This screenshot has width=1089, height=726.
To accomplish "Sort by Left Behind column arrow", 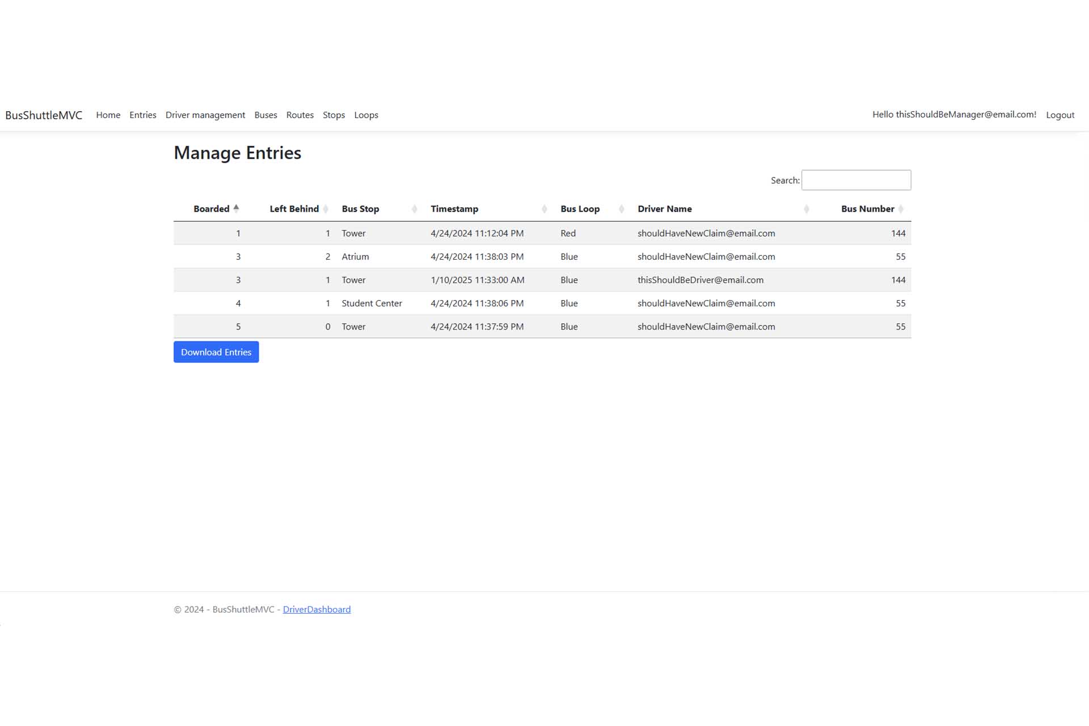I will coord(326,209).
